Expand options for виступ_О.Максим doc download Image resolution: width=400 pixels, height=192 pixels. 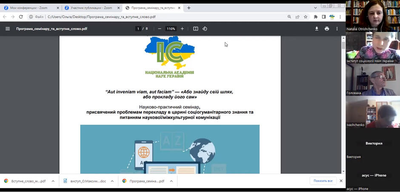112,181
